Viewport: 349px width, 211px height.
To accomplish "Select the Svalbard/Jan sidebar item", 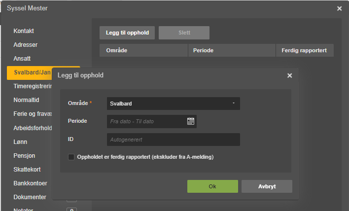I will coord(30,73).
